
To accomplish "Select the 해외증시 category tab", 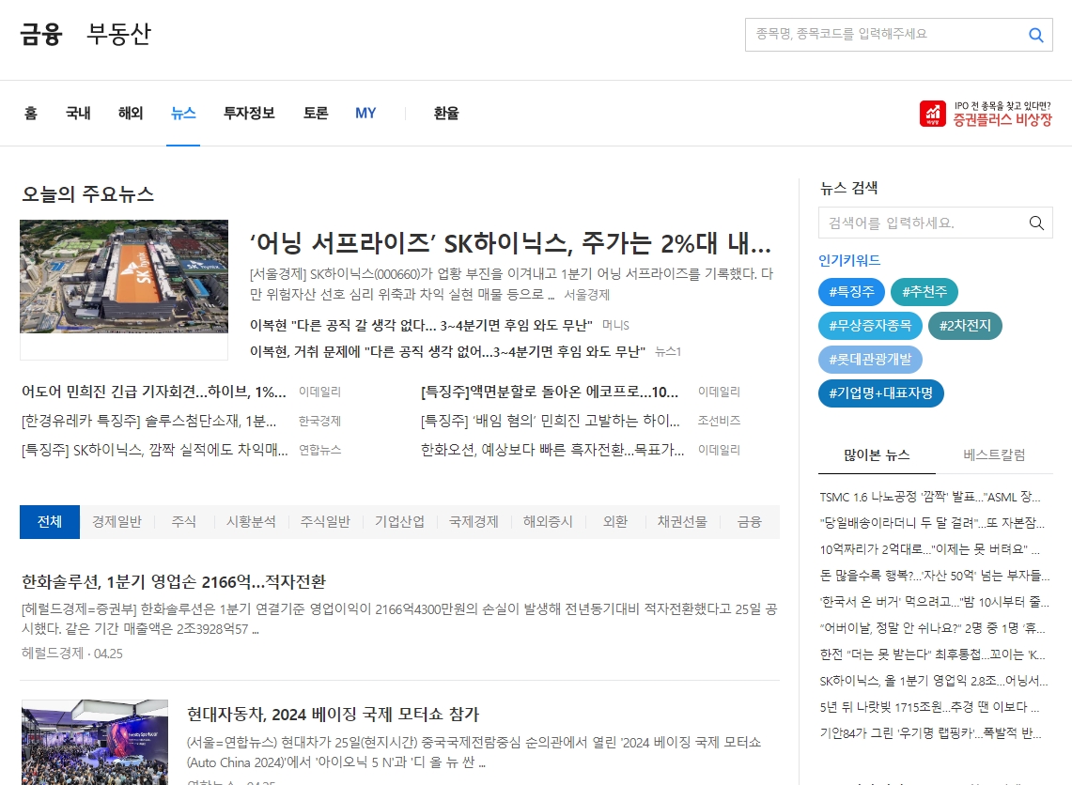I will pyautogui.click(x=548, y=522).
